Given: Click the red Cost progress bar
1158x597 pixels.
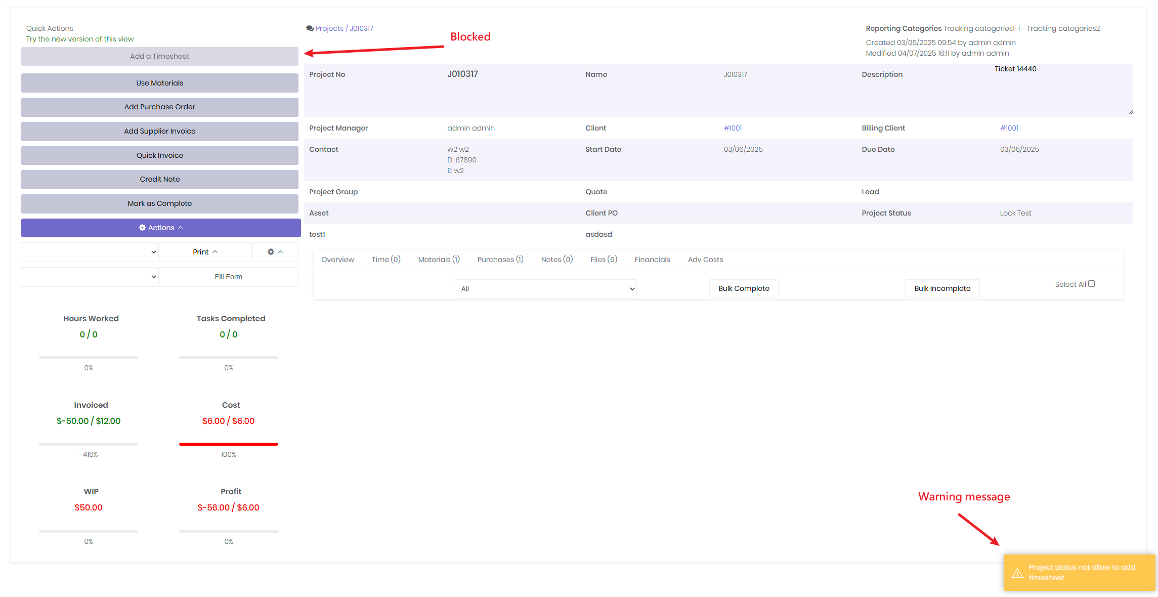Looking at the screenshot, I should point(229,444).
